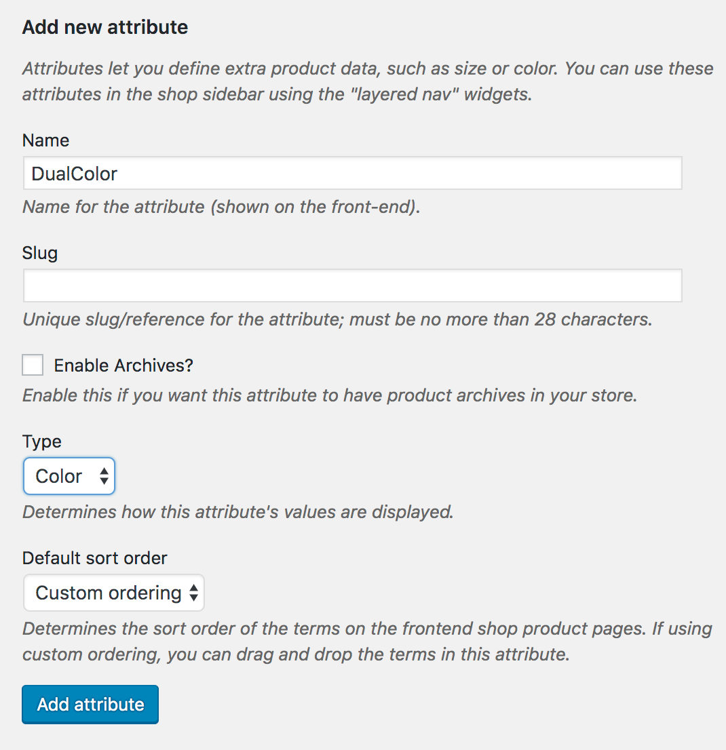Click the 28 characters slug hint text
Screen dimensions: 726x750
337,319
